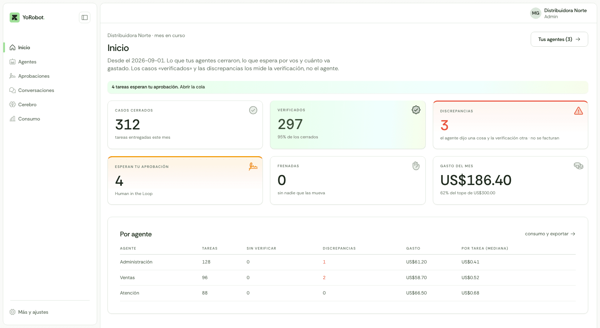
Task: Open the consumo y exportar link
Action: coord(550,234)
